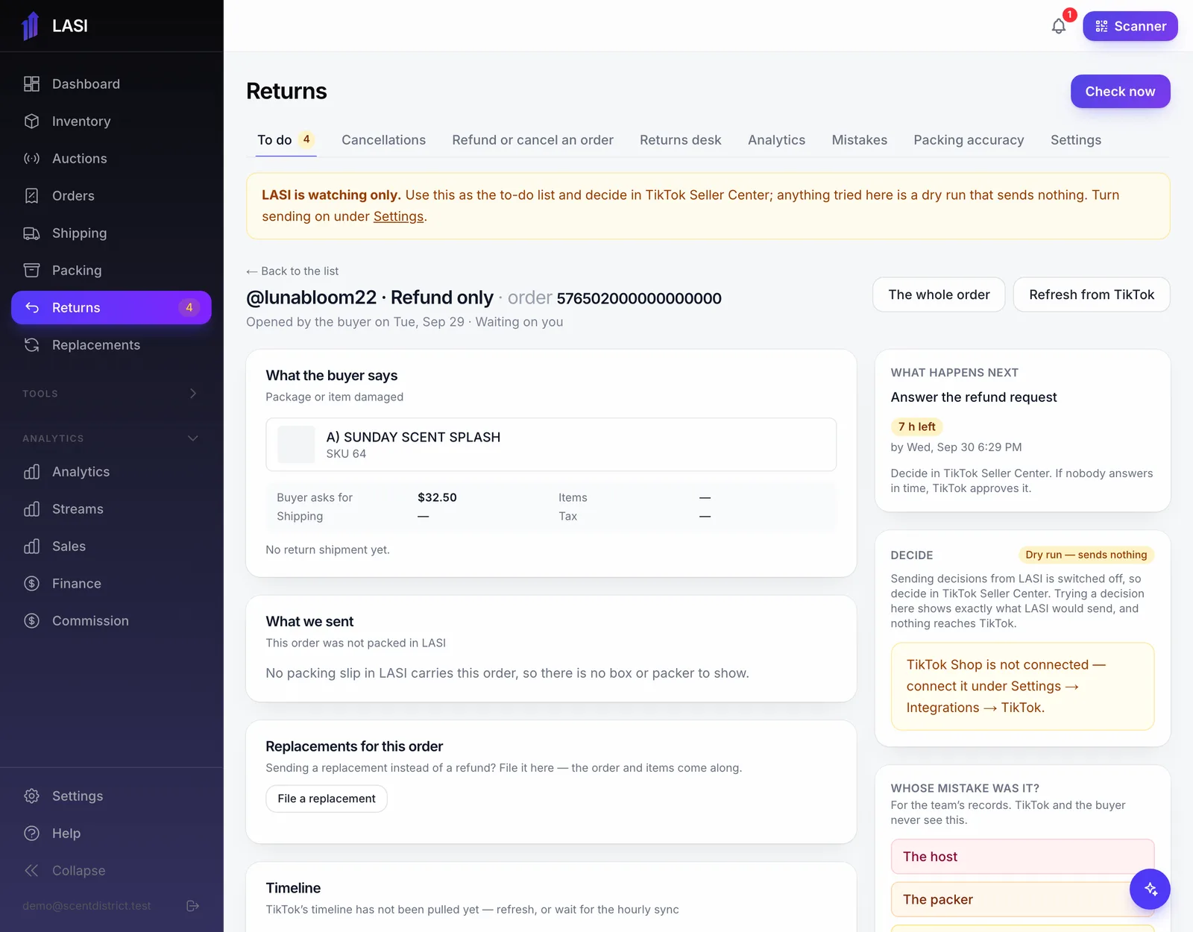Open the Analytics chart icon in sidebar
The image size is (1193, 932).
[x=31, y=472]
